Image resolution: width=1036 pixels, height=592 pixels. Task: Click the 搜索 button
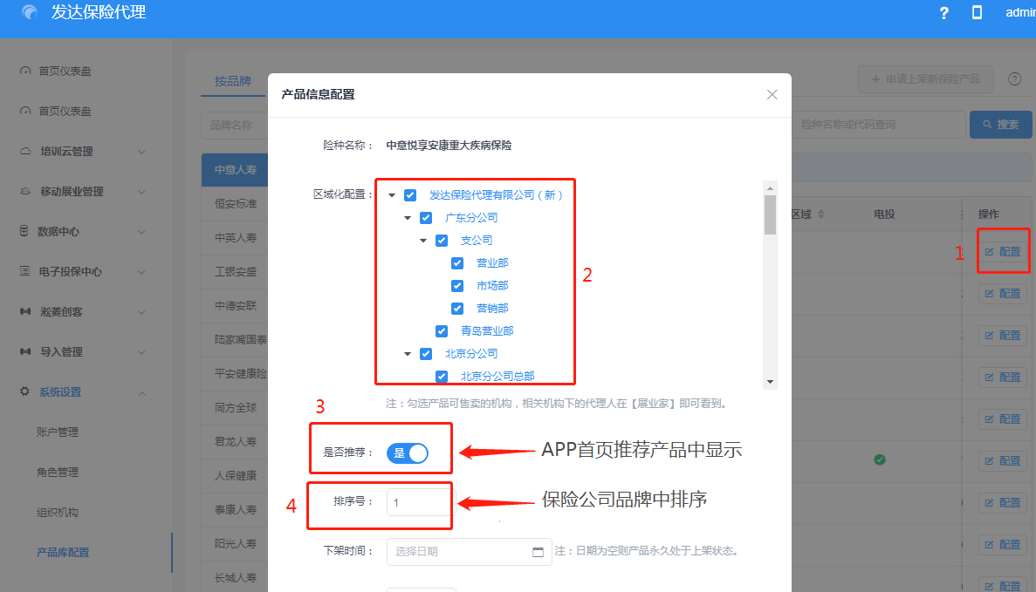[x=1000, y=125]
